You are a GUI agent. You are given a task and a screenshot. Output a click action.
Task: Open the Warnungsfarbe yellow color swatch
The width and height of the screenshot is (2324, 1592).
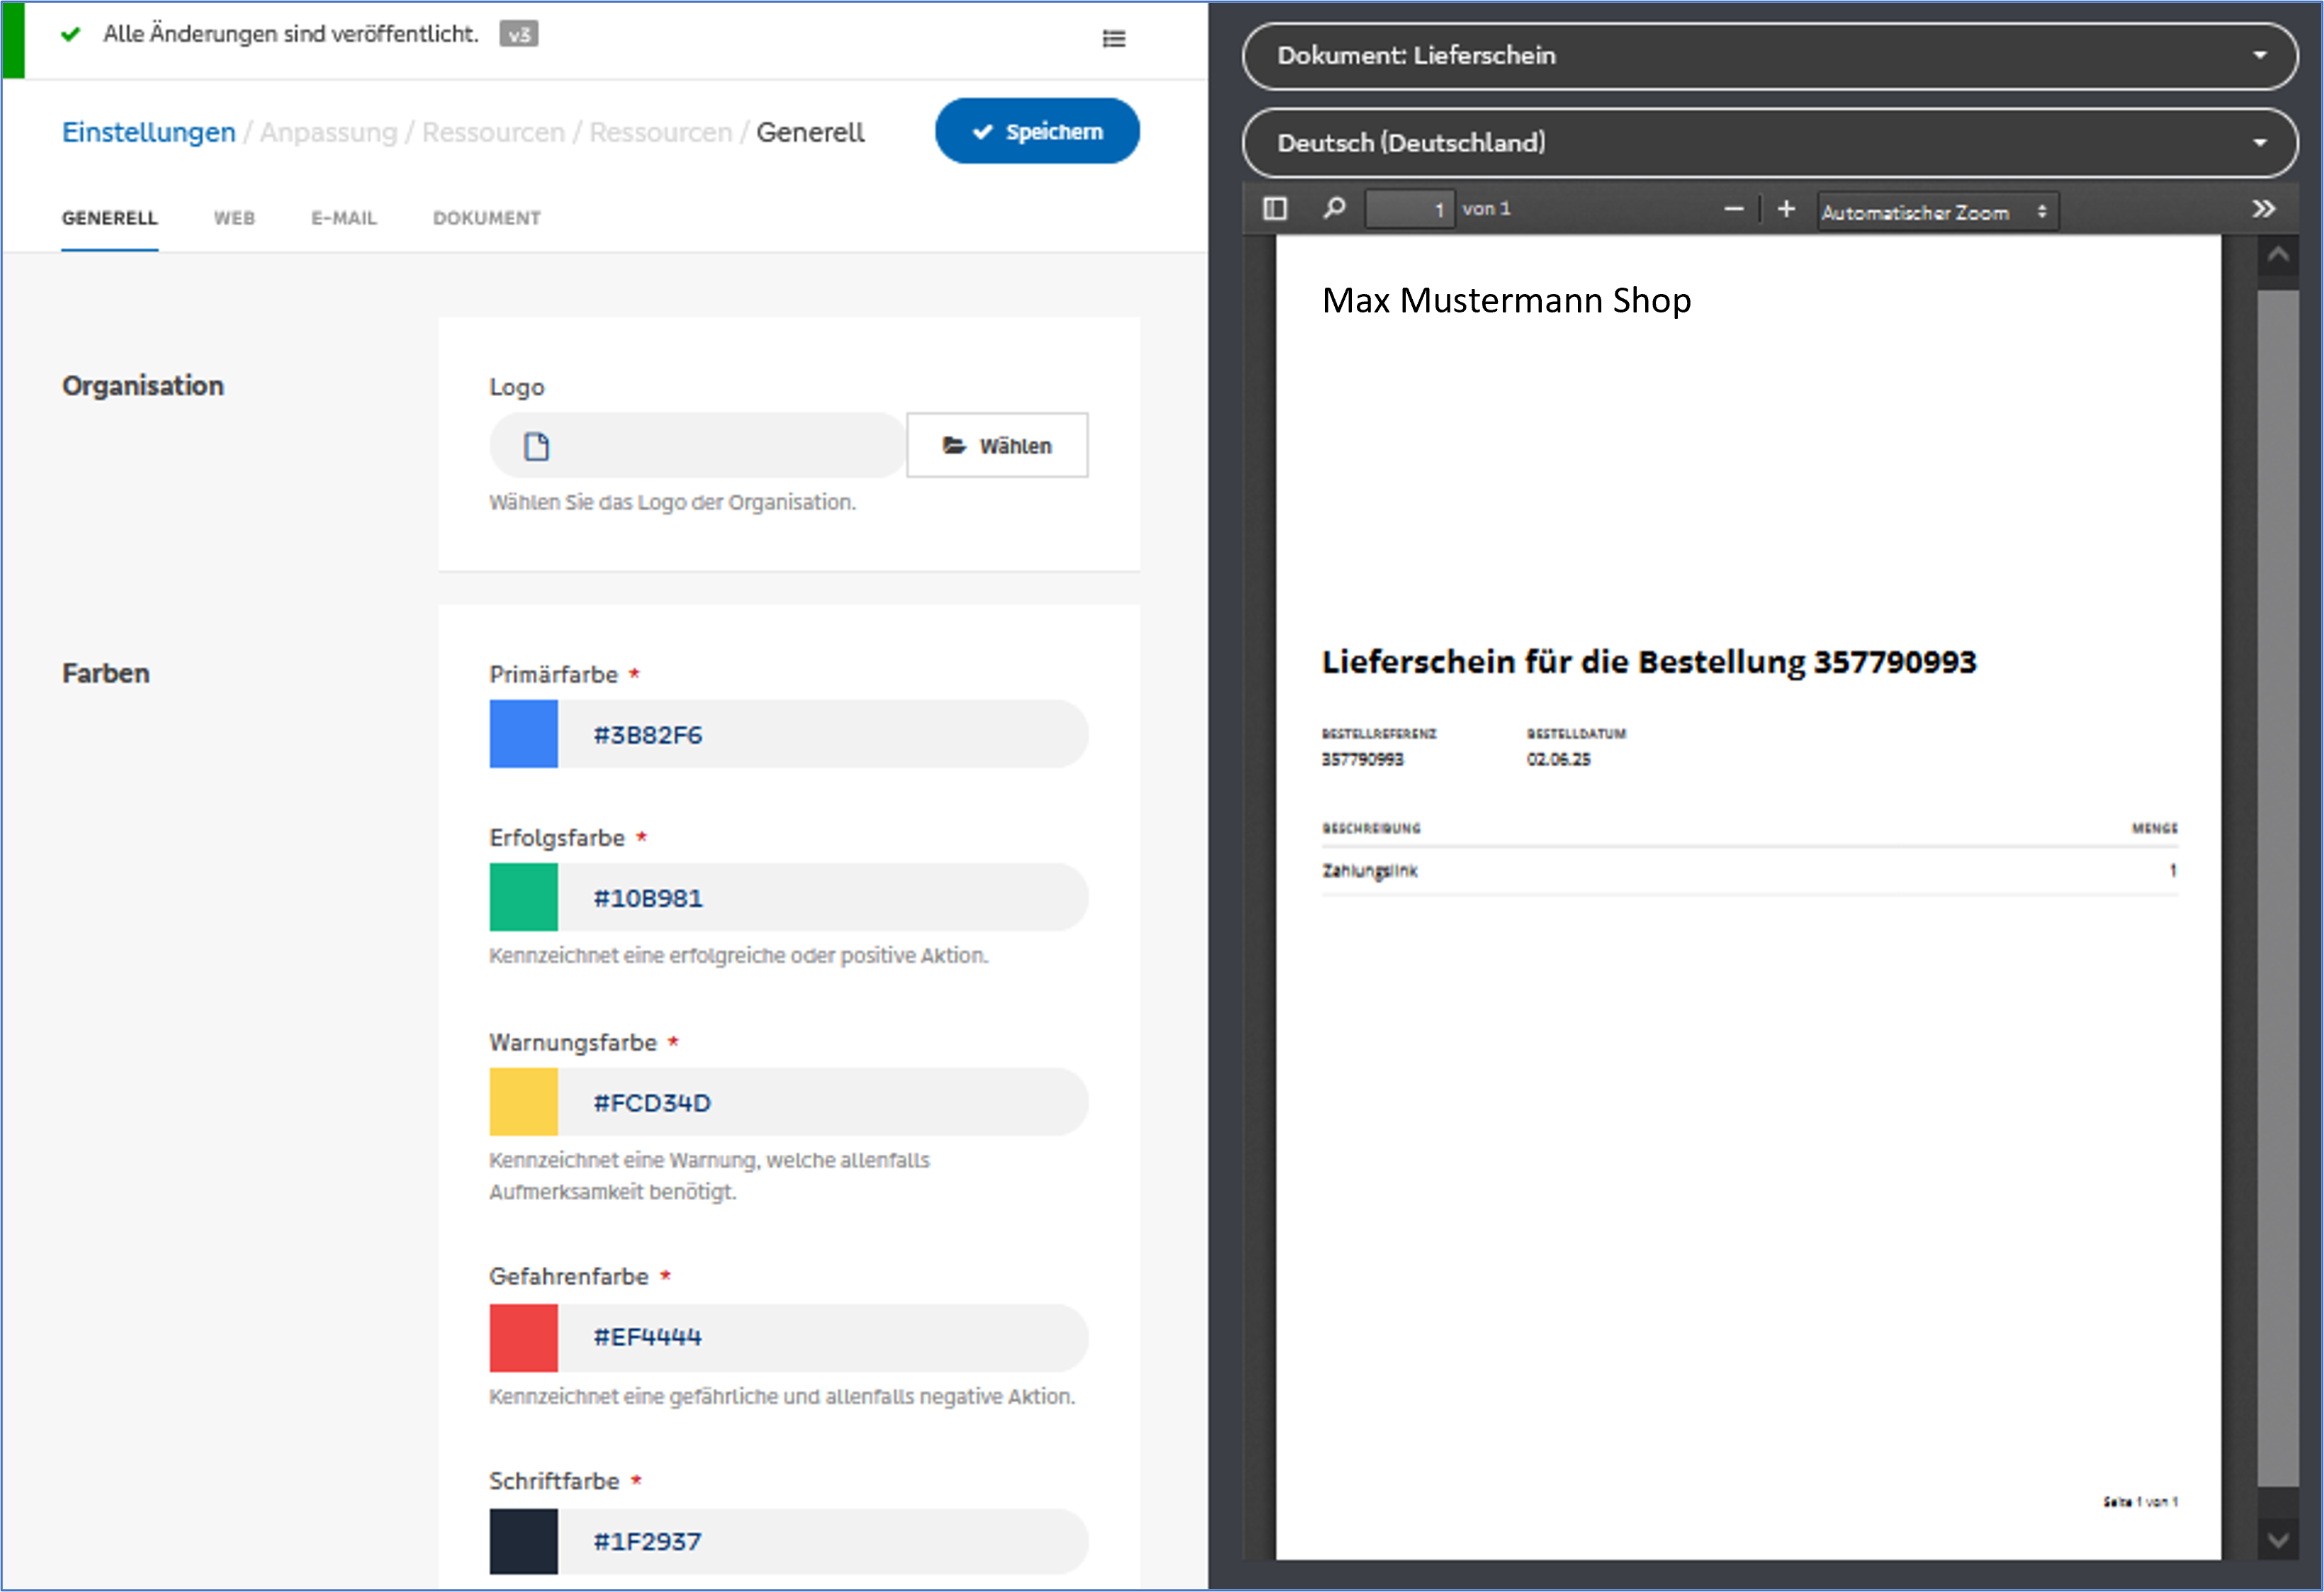point(523,1102)
